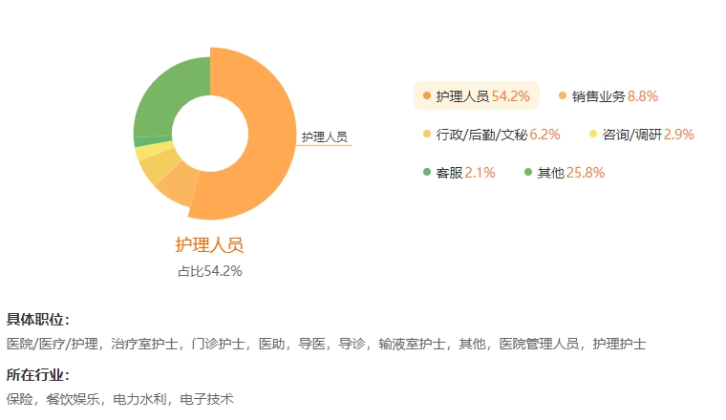The height and width of the screenshot is (420, 726).
Task: Click the orange 护理人员 title below chart
Action: pos(209,244)
